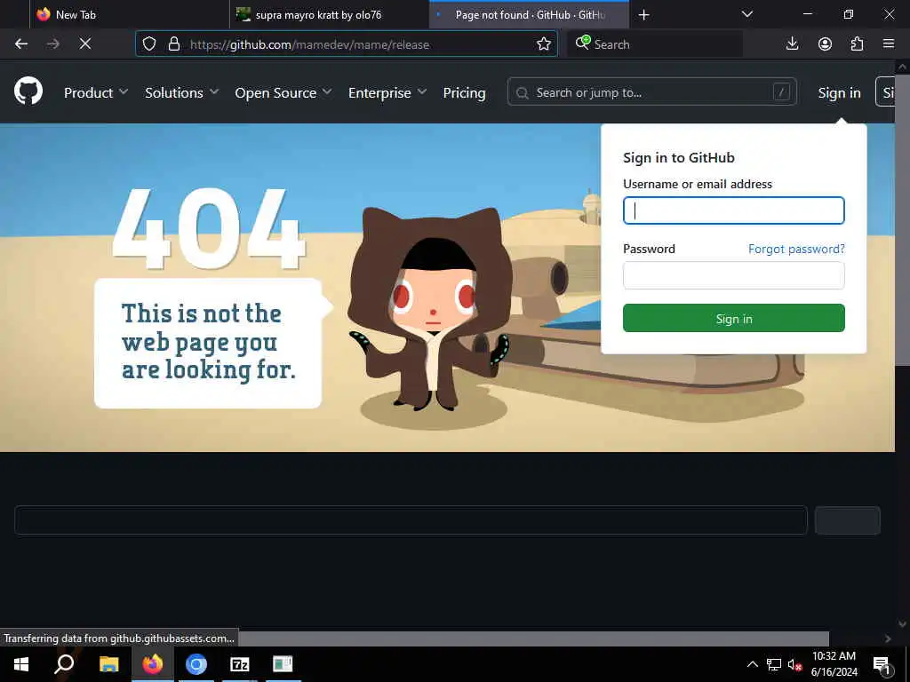Click the vertical page scrollbar thumb
Viewport: 910px width, 682px height.
tap(902, 220)
